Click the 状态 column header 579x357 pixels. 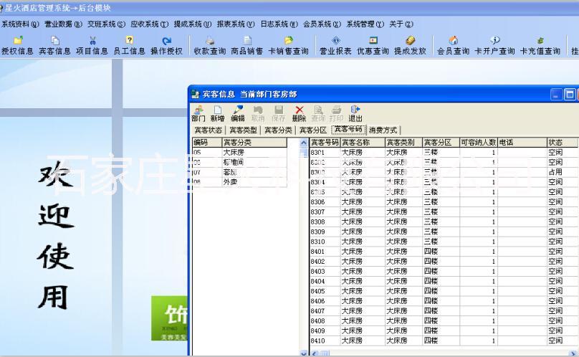coord(562,142)
